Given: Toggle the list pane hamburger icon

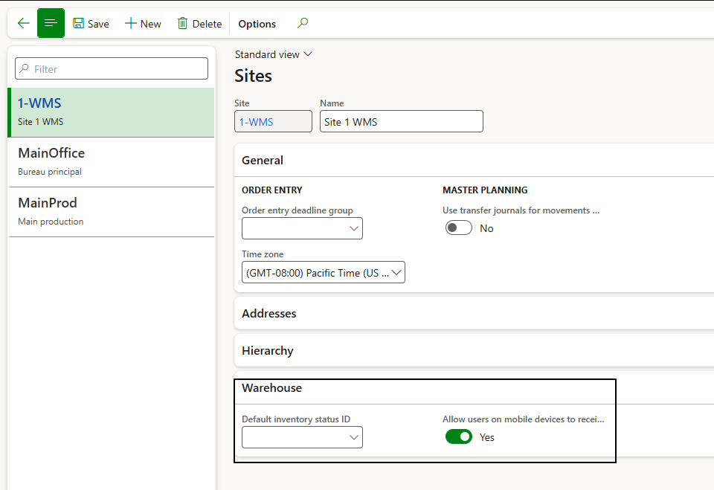Looking at the screenshot, I should click(51, 24).
